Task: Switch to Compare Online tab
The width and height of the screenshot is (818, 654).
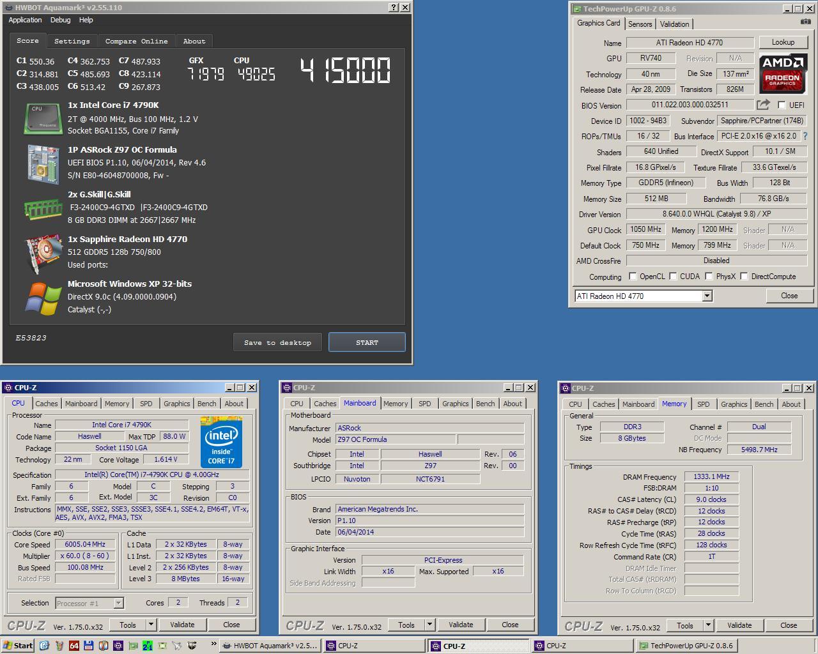Action: (136, 41)
